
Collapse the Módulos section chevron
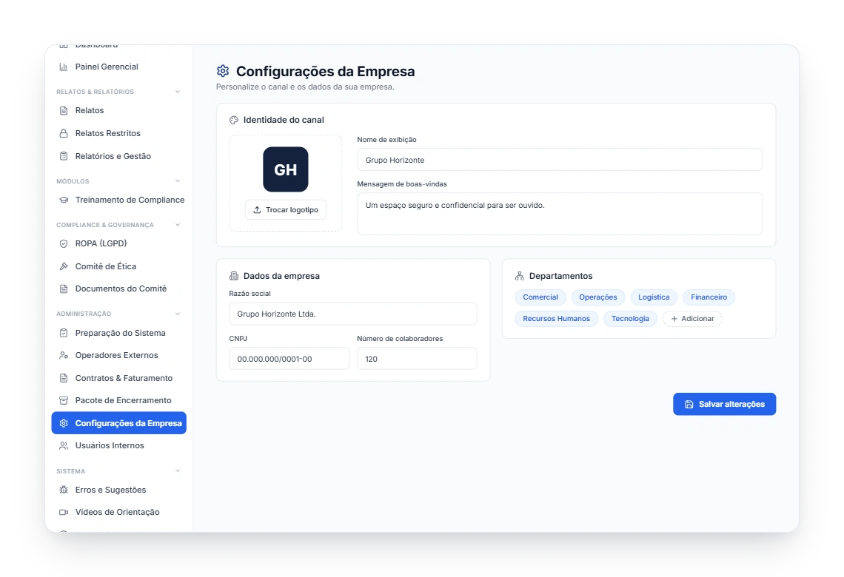click(x=178, y=181)
